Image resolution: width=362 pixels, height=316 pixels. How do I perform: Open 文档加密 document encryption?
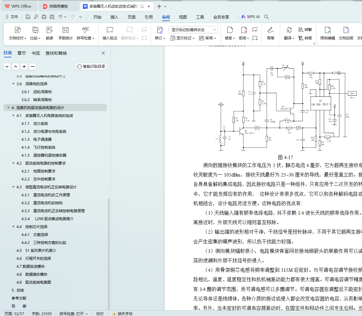coord(346,34)
